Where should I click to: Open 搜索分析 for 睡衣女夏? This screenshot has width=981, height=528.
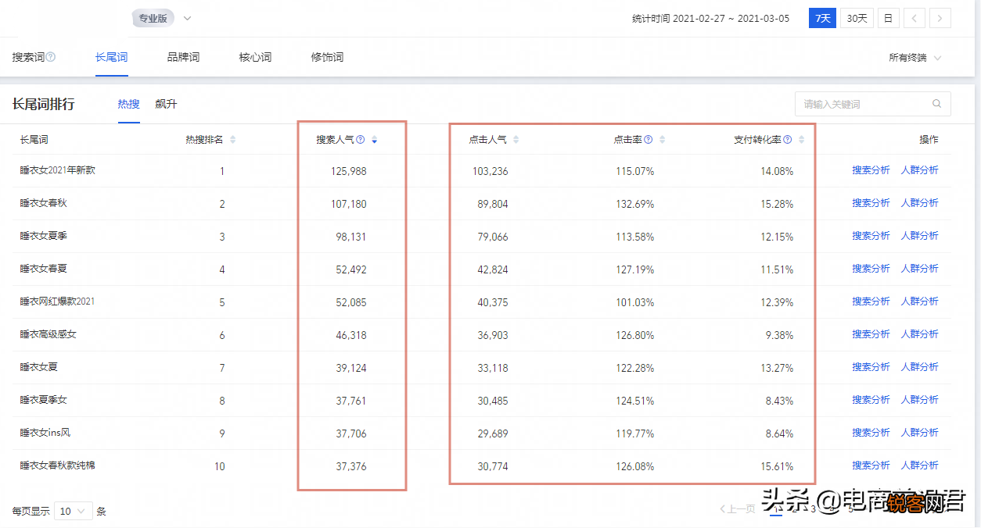pyautogui.click(x=871, y=367)
